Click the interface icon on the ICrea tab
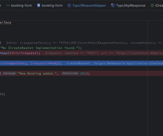163x136 pixels. coord(152,5)
